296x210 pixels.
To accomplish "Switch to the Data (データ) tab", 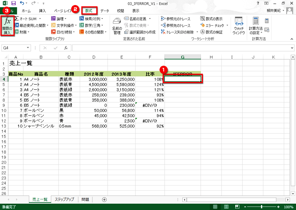I will 105,11.
